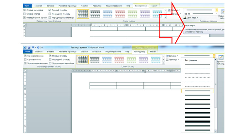This screenshot has width=245, height=134.
Task: Click Draw Table icon in lower window
Action: (x=221, y=57)
